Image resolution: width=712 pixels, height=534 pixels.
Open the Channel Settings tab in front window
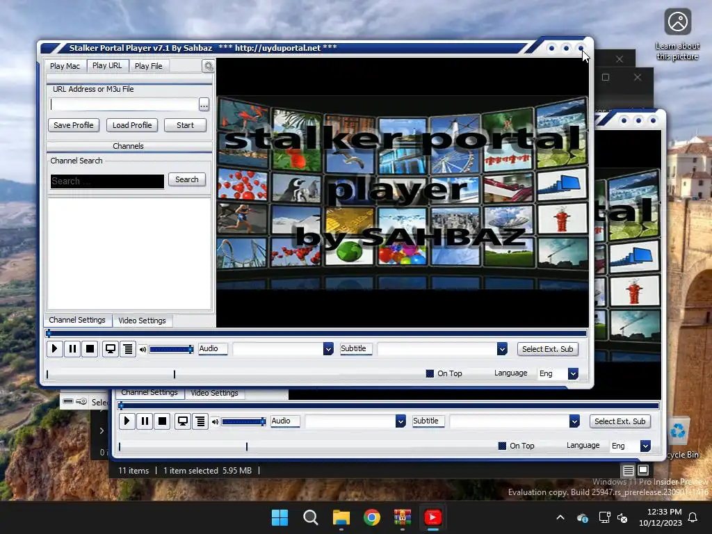tap(77, 320)
